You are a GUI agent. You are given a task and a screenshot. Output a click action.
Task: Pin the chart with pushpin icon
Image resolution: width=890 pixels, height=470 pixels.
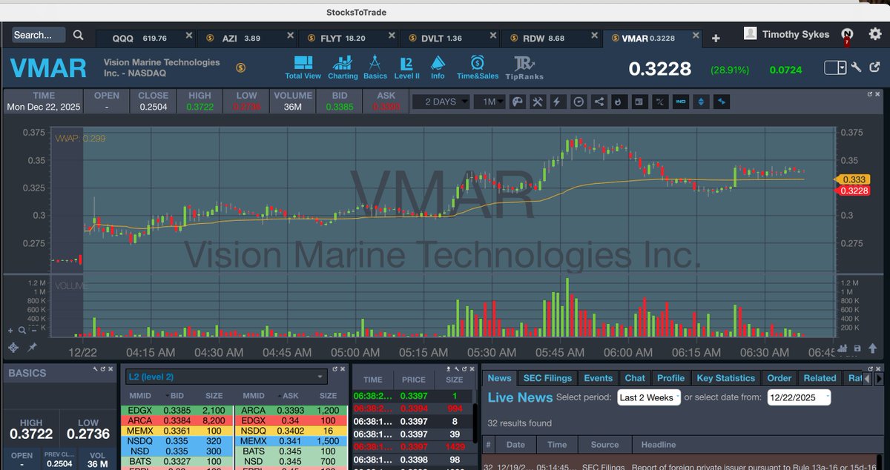pos(32,347)
